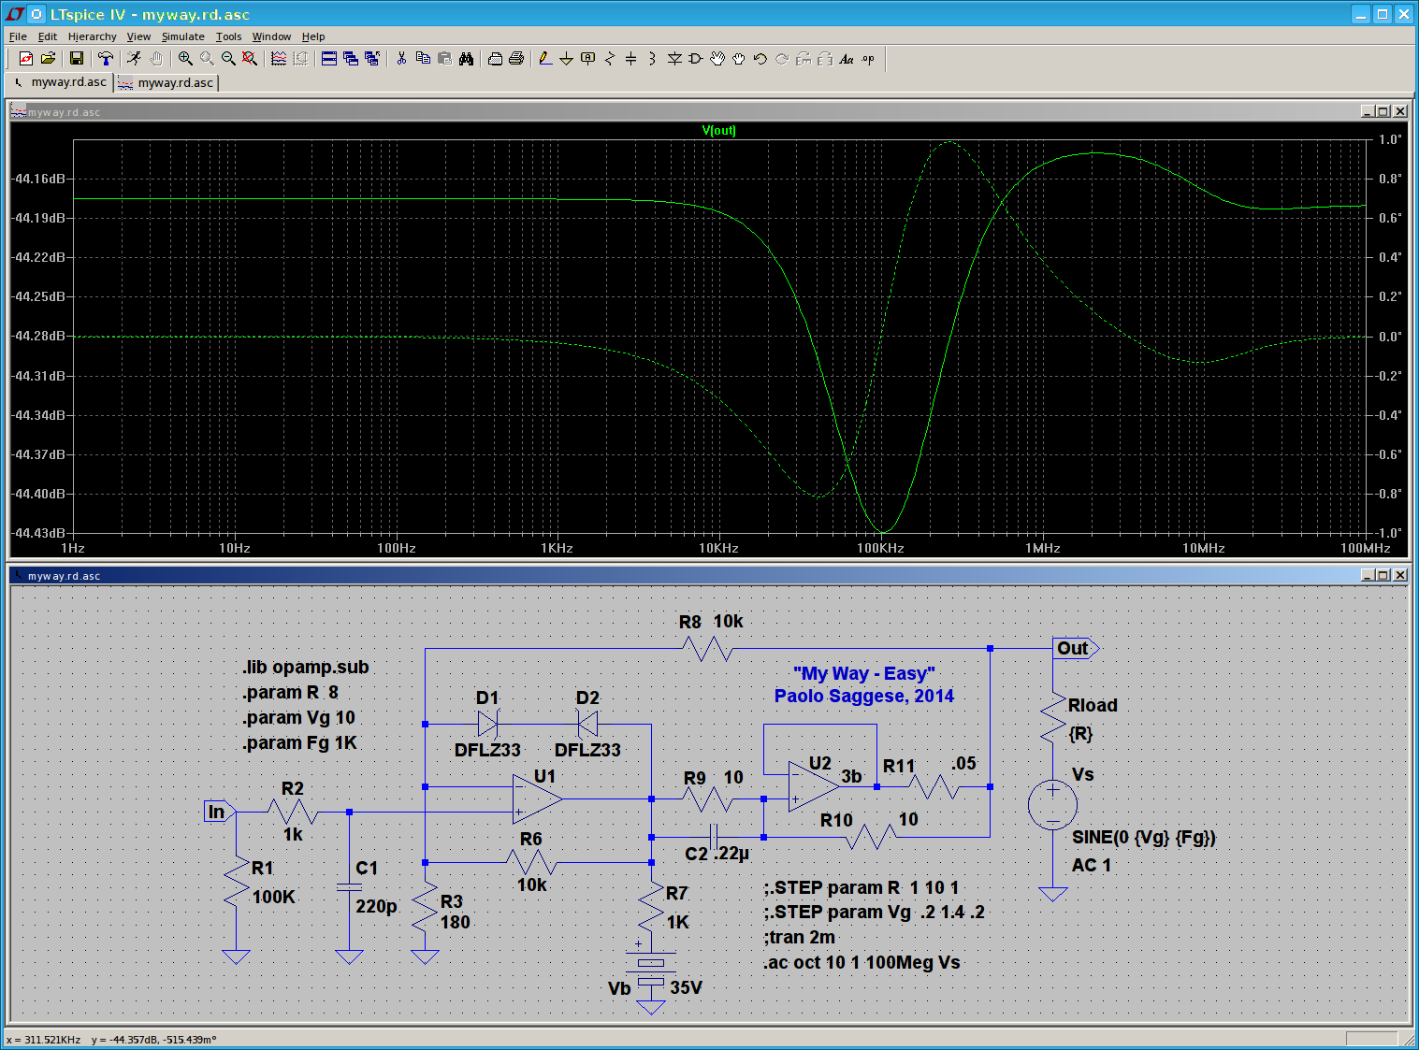Viewport: 1419px width, 1050px height.
Task: Click the Cut scissors icon
Action: point(401,59)
